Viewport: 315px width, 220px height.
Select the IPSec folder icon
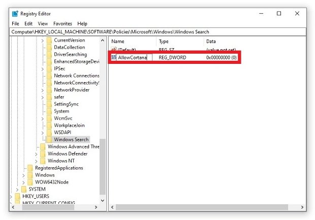point(49,69)
